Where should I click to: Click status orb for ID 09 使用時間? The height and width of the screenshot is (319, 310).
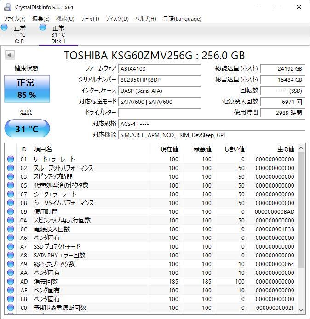coord(11,211)
